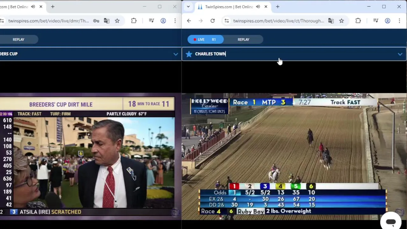Click ATSILA (IRE) SCRATCHED ticker text
The image size is (407, 229).
click(50, 212)
